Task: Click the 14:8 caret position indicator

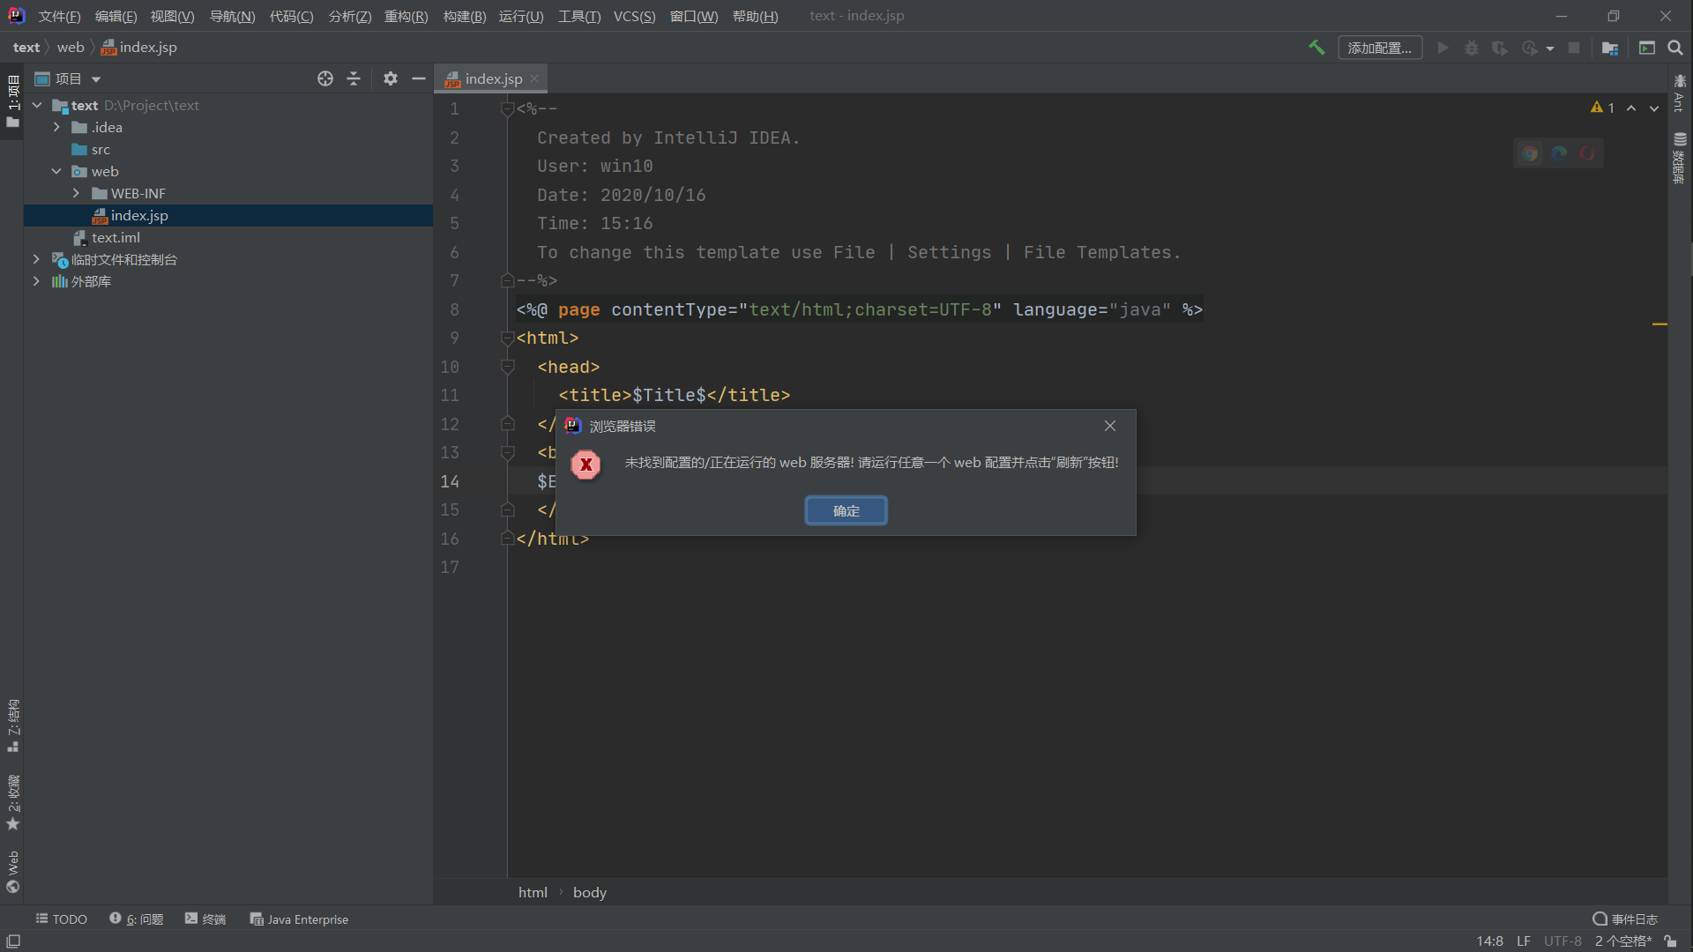Action: coord(1490,941)
